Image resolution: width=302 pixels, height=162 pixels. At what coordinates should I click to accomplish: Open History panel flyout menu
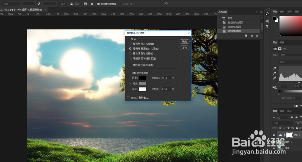click(261, 12)
